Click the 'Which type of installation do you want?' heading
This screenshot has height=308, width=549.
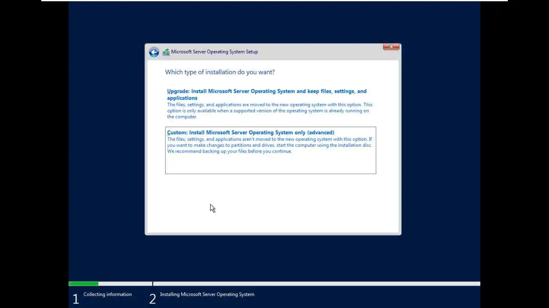click(x=220, y=72)
